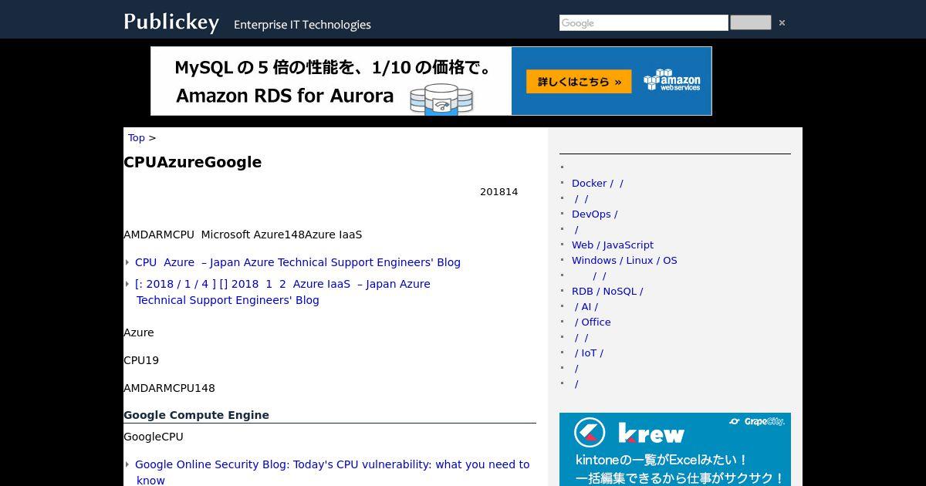This screenshot has width=926, height=486.
Task: Open the Amazon RDS for Aurora banner ad
Action: 431,81
